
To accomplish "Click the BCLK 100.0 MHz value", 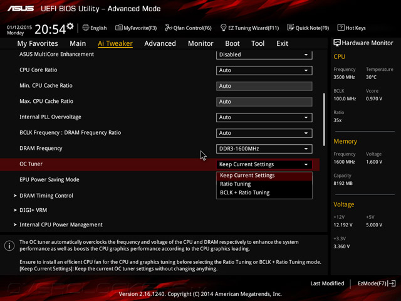I will [x=345, y=98].
